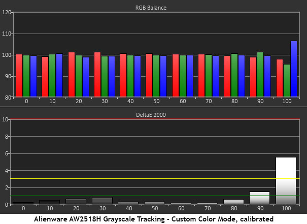Pick the DeltaE bar at 20

click(76, 202)
